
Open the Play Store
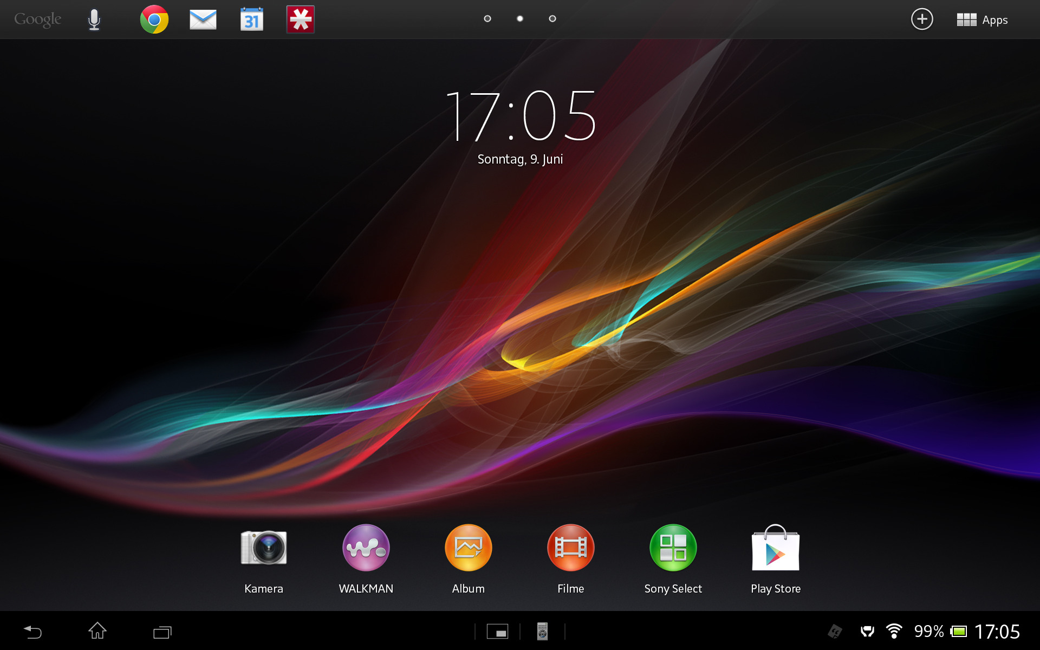click(776, 560)
